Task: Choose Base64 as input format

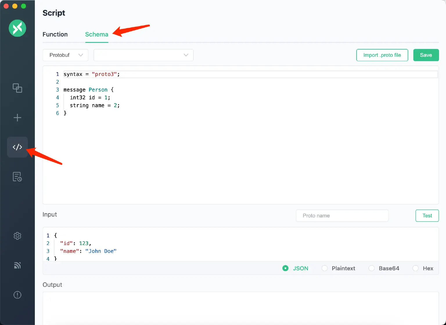Action: [372, 268]
